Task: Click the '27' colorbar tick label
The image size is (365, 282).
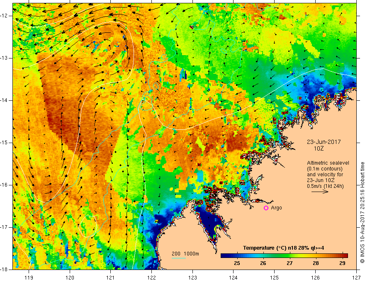Action: 290,263
